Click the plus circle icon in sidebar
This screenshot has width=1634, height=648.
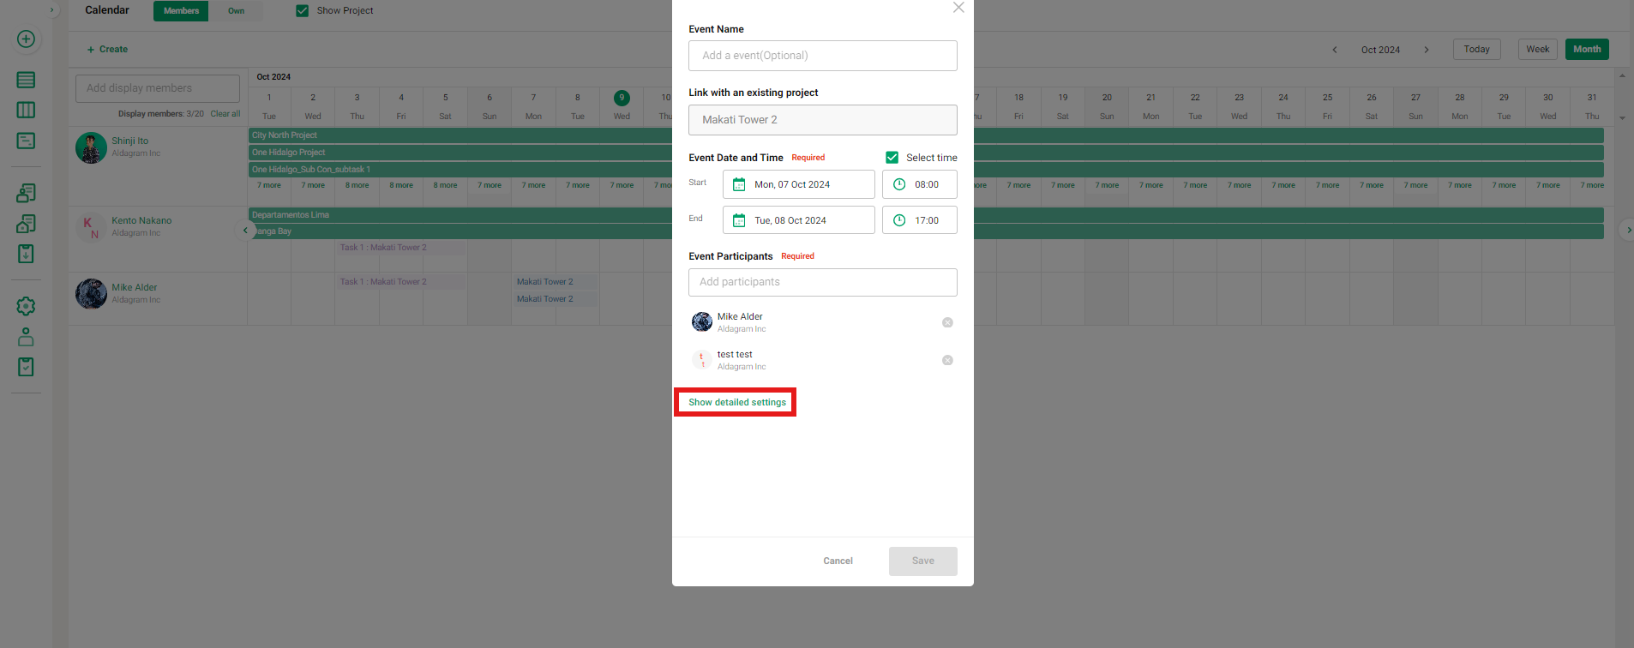click(x=26, y=39)
